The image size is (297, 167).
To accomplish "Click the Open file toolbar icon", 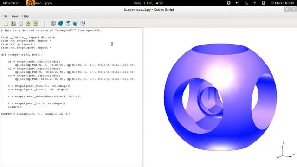I will pyautogui.click(x=13, y=23).
